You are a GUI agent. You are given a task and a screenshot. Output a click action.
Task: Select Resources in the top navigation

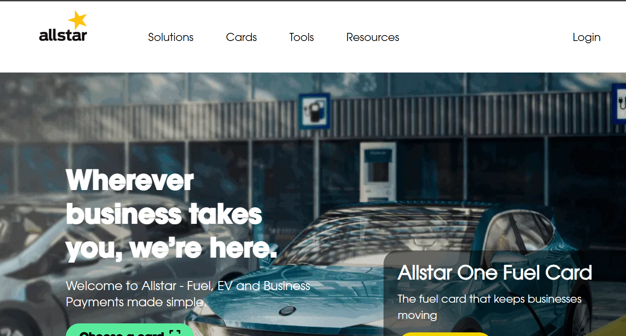(373, 37)
